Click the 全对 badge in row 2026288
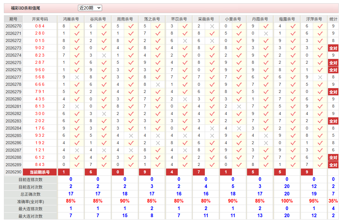342x224 pixels. (x=333, y=158)
